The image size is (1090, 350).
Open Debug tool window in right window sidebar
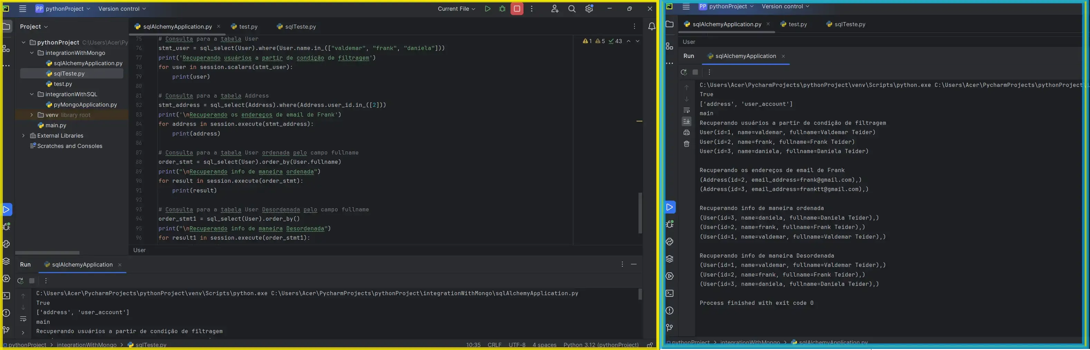coord(669,224)
